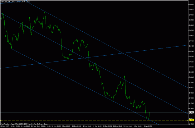Click the 5 Dec 12:00 time axis label
Viewport: 195px width, 128px height.
[66, 126]
